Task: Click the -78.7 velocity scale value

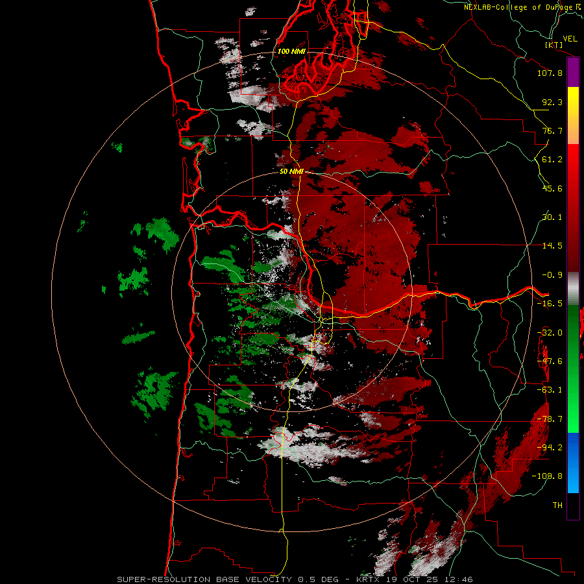Action: point(550,419)
